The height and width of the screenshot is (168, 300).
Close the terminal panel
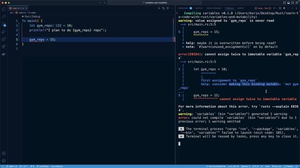coord(296,8)
